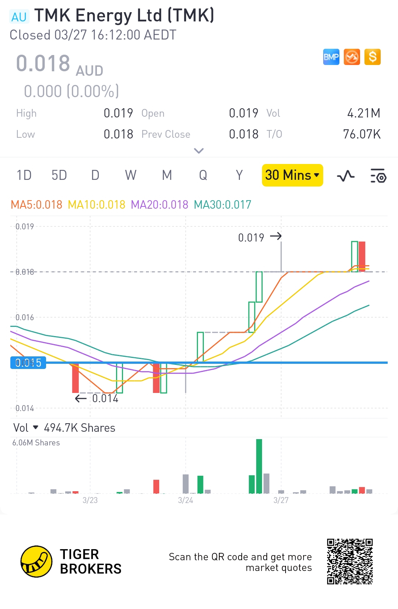Tap the yellow dollar sign icon
Viewport: 398px width, 609px height.
point(373,57)
